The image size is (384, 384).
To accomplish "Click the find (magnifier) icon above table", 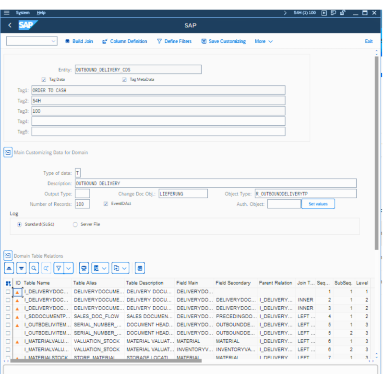I will tap(34, 268).
